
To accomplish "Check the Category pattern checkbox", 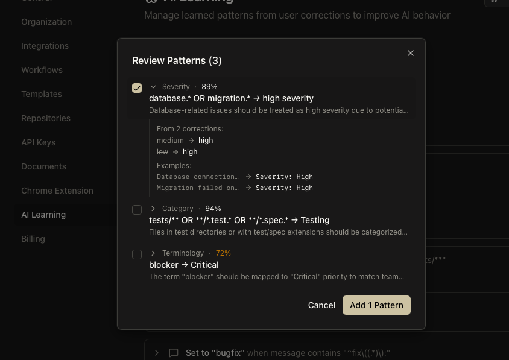I will click(137, 210).
